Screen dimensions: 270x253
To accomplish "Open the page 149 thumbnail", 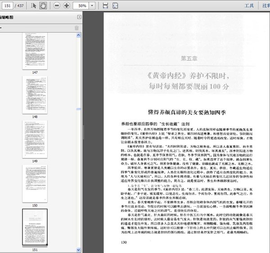I will click(x=35, y=139).
